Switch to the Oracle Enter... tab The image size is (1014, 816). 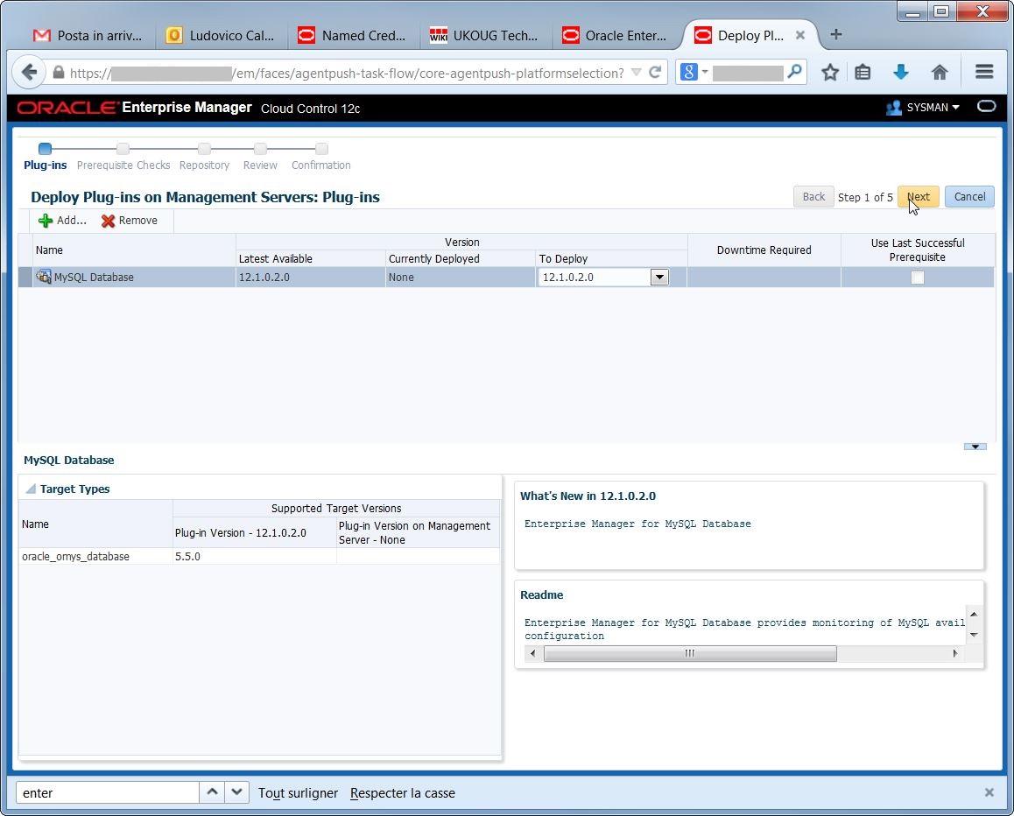point(616,36)
